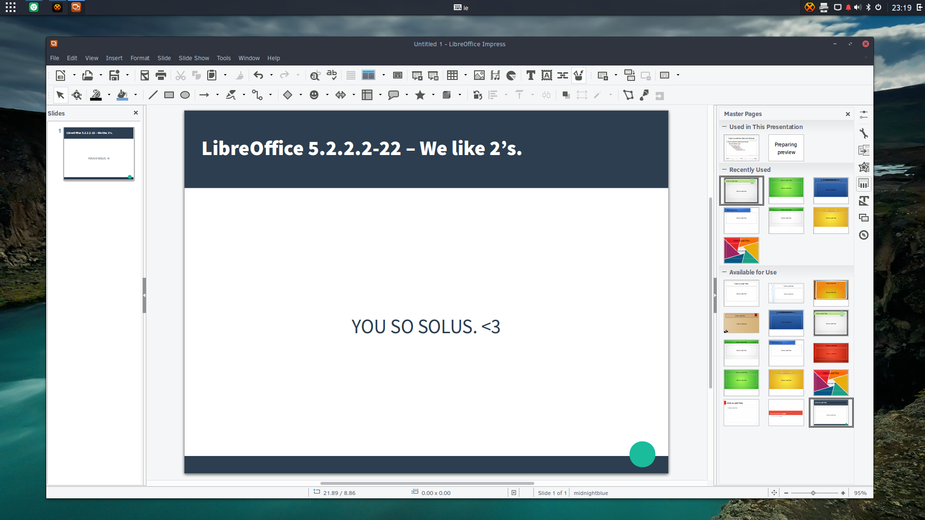Open the Slide Show menu
This screenshot has height=520, width=925.
click(x=194, y=58)
